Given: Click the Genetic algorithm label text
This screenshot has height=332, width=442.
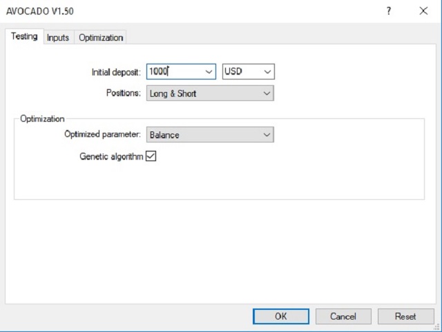Looking at the screenshot, I should coord(111,156).
